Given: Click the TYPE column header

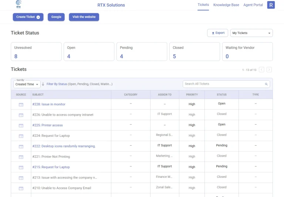Looking at the screenshot, I should pos(256,95).
